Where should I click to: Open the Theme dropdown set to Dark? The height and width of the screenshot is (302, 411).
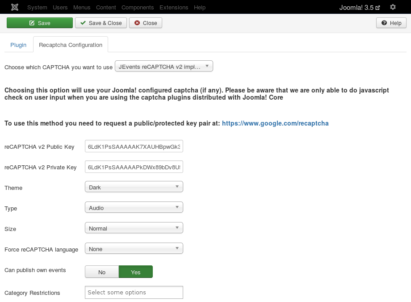click(x=134, y=187)
